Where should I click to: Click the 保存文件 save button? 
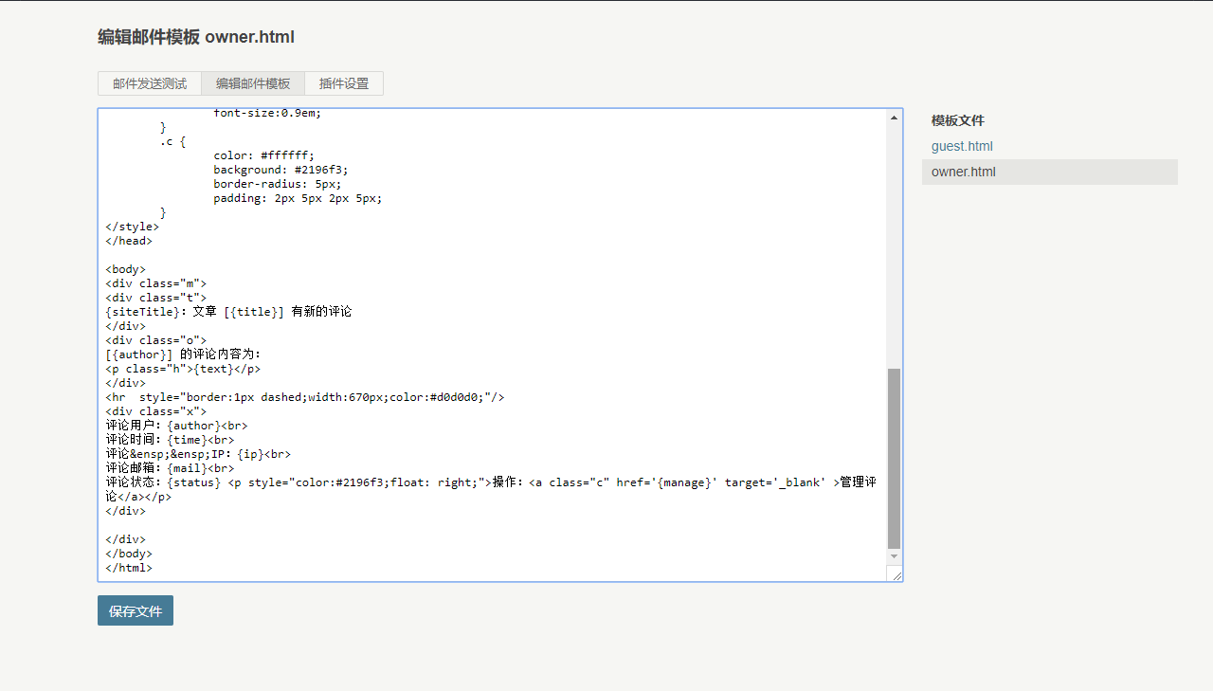[x=135, y=609]
